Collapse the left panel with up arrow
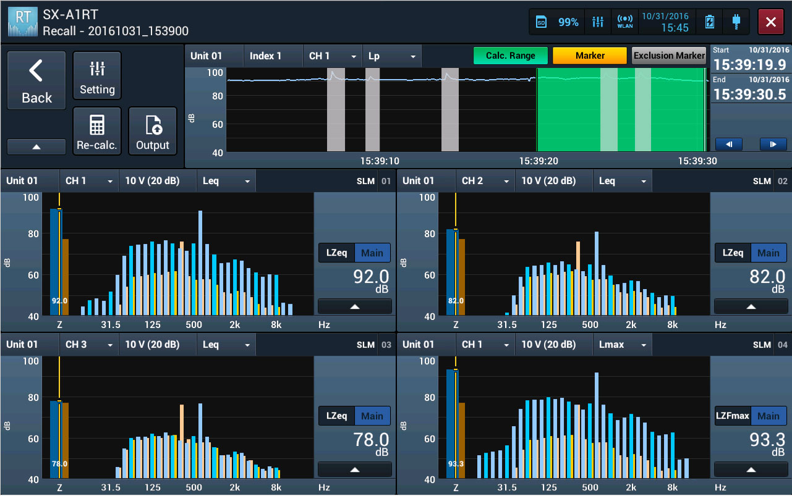This screenshot has width=792, height=496. pyautogui.click(x=36, y=147)
